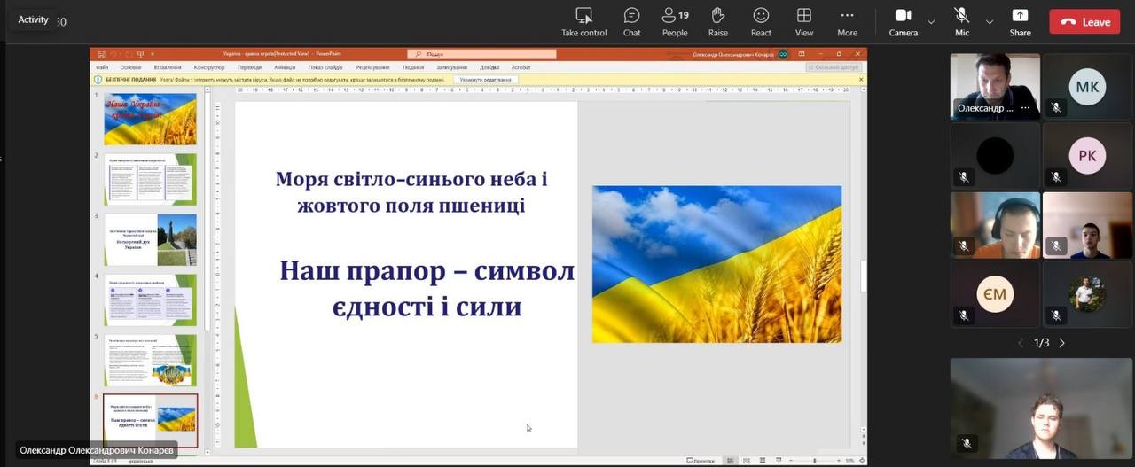Image resolution: width=1135 pixels, height=467 pixels.
Task: Switch to the Основне ribbon tab
Action: (x=130, y=67)
